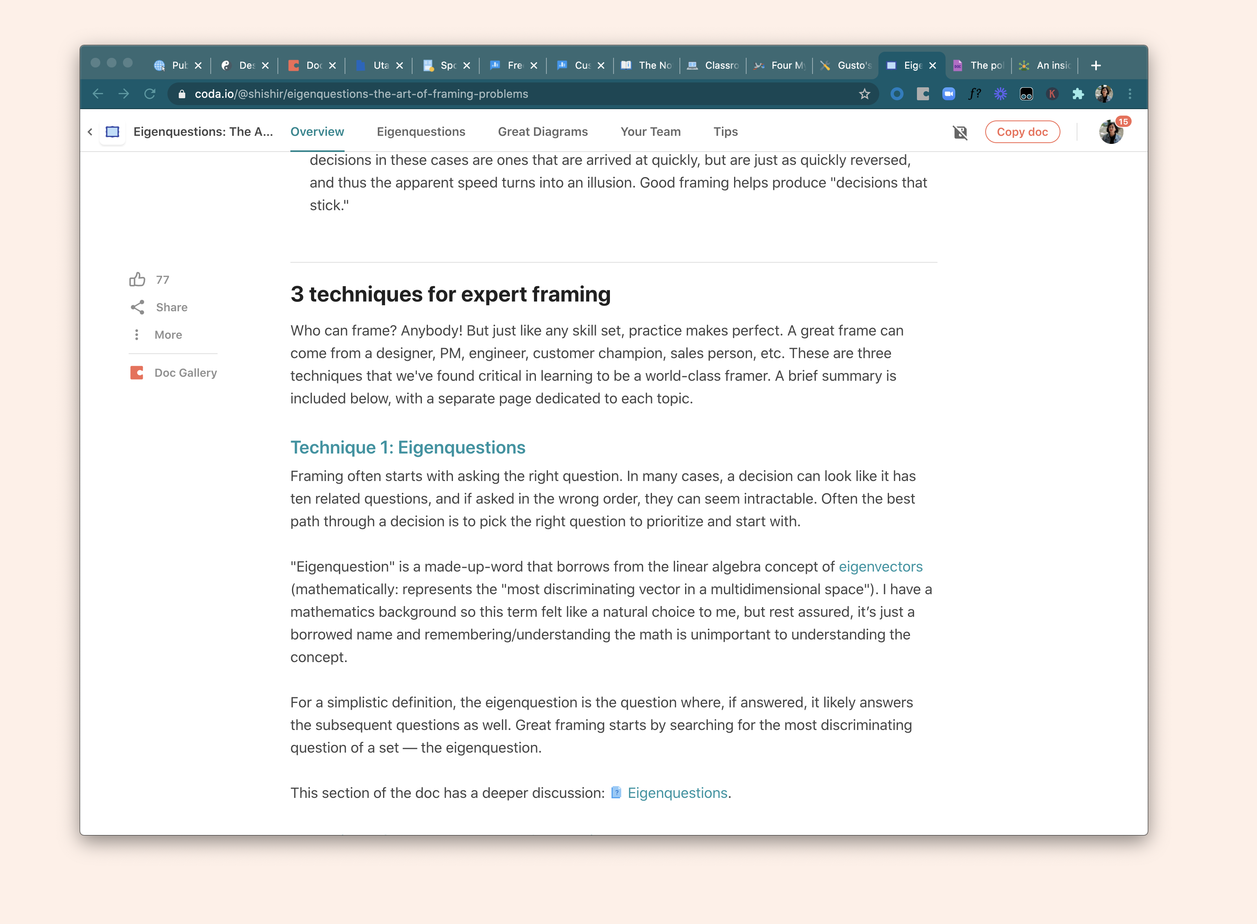This screenshot has width=1257, height=924.
Task: Reload the page with refresh icon
Action: pos(149,94)
